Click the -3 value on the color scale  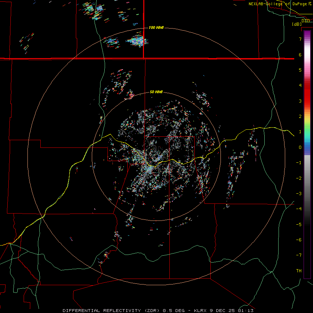[299, 194]
